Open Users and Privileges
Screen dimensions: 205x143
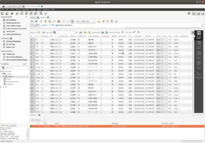click(13, 26)
